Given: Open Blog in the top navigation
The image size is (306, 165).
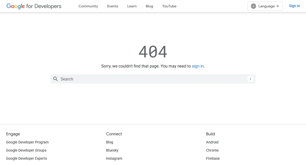Looking at the screenshot, I should (x=149, y=6).
